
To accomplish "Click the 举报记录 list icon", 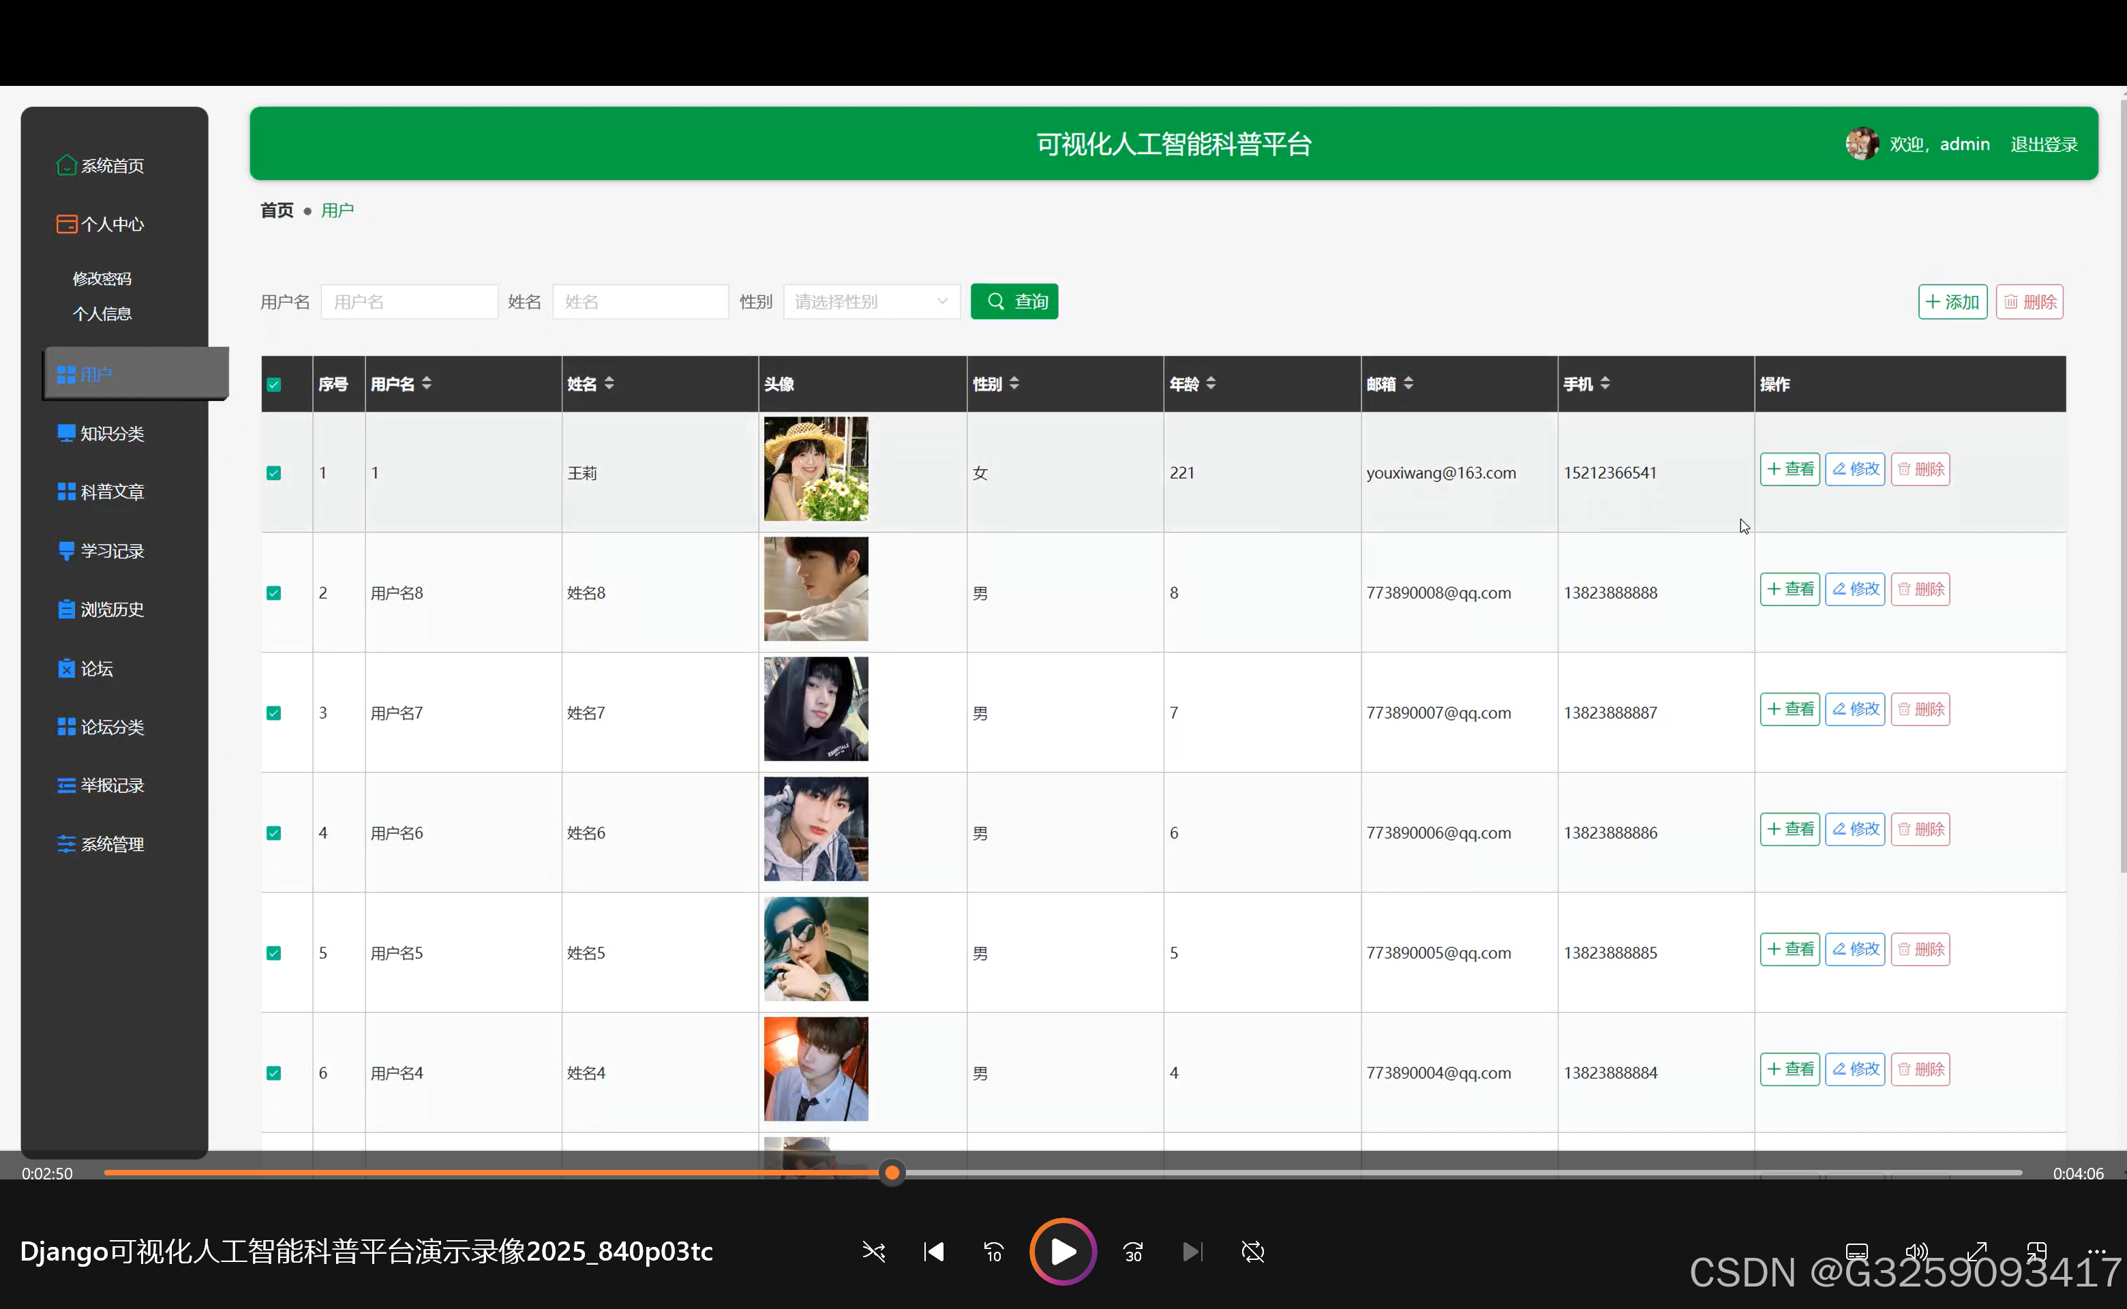I will point(67,785).
